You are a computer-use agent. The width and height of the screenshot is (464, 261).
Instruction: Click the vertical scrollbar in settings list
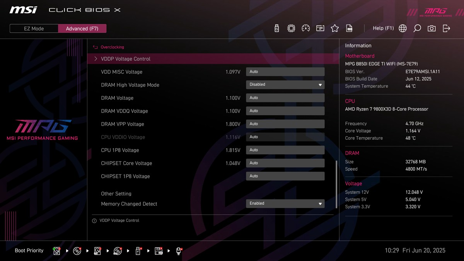[x=336, y=184]
